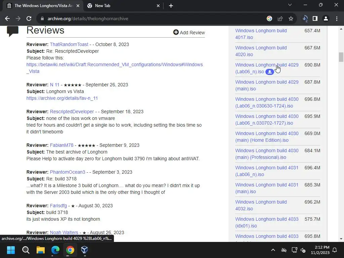
Task: Download build 4030 (Lab06_n.030630-1724).iso
Action: (x=267, y=102)
